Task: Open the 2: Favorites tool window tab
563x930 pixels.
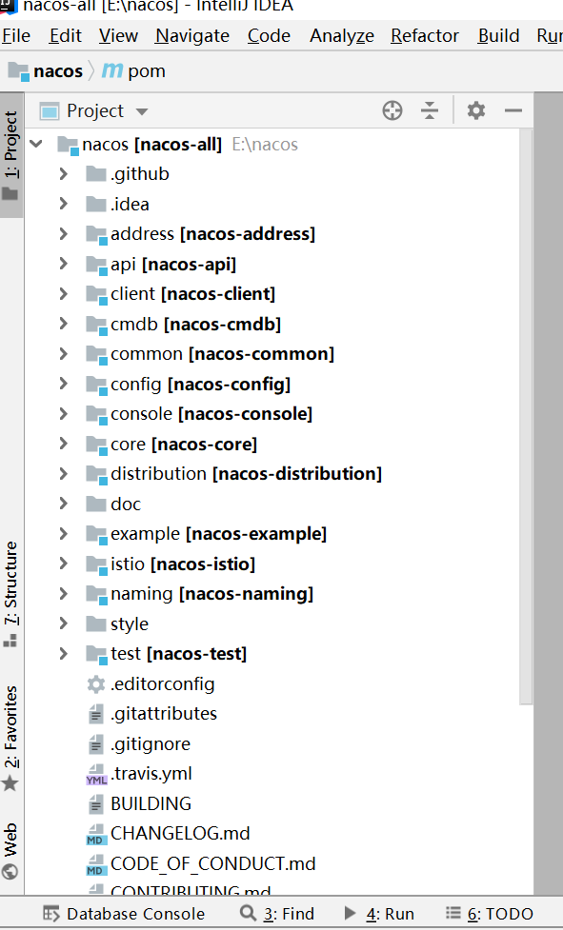Action: [x=11, y=739]
